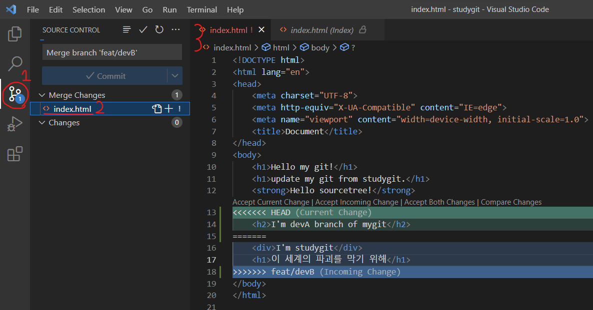This screenshot has height=310, width=593.
Task: Click the html breadcrumb label
Action: click(281, 47)
